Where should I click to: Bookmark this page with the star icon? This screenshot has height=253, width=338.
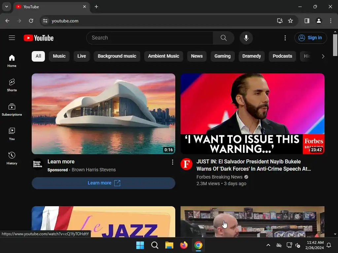[x=290, y=21]
